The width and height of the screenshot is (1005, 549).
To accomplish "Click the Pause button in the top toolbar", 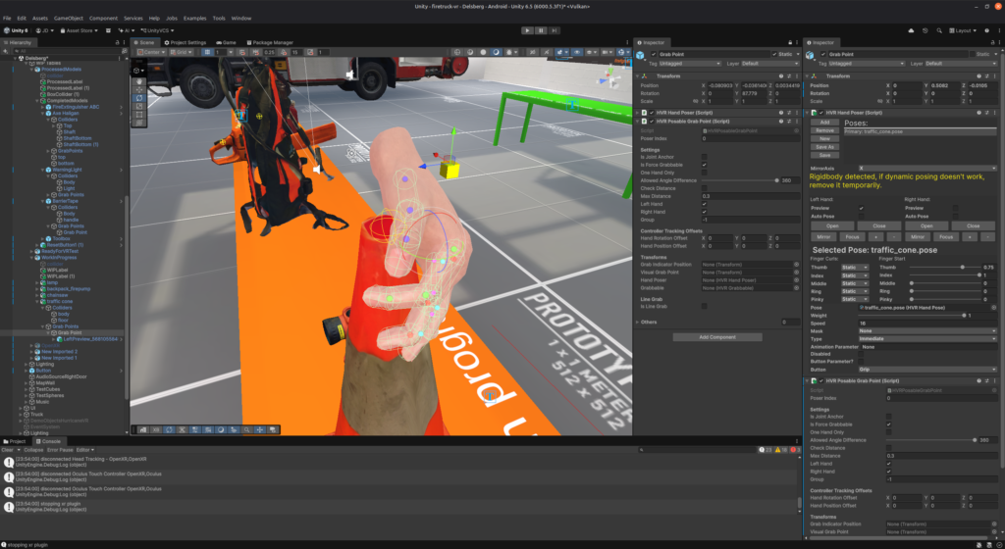I will (x=541, y=30).
